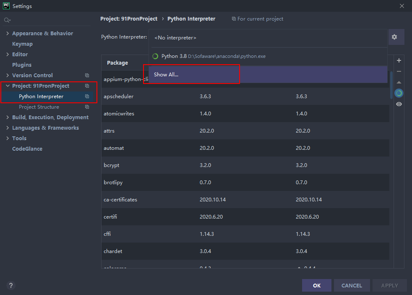Image resolution: width=412 pixels, height=295 pixels.
Task: Click the APPLY button
Action: click(x=390, y=285)
